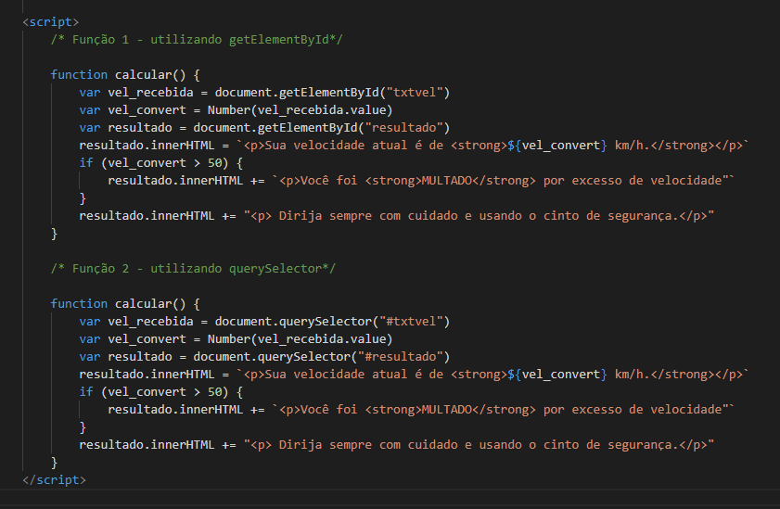The height and width of the screenshot is (509, 780).
Task: Place cursor in the "#txtvel" selector string
Action: (414, 322)
